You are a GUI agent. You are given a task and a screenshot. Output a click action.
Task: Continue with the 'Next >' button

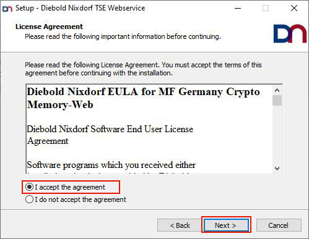pyautogui.click(x=226, y=225)
